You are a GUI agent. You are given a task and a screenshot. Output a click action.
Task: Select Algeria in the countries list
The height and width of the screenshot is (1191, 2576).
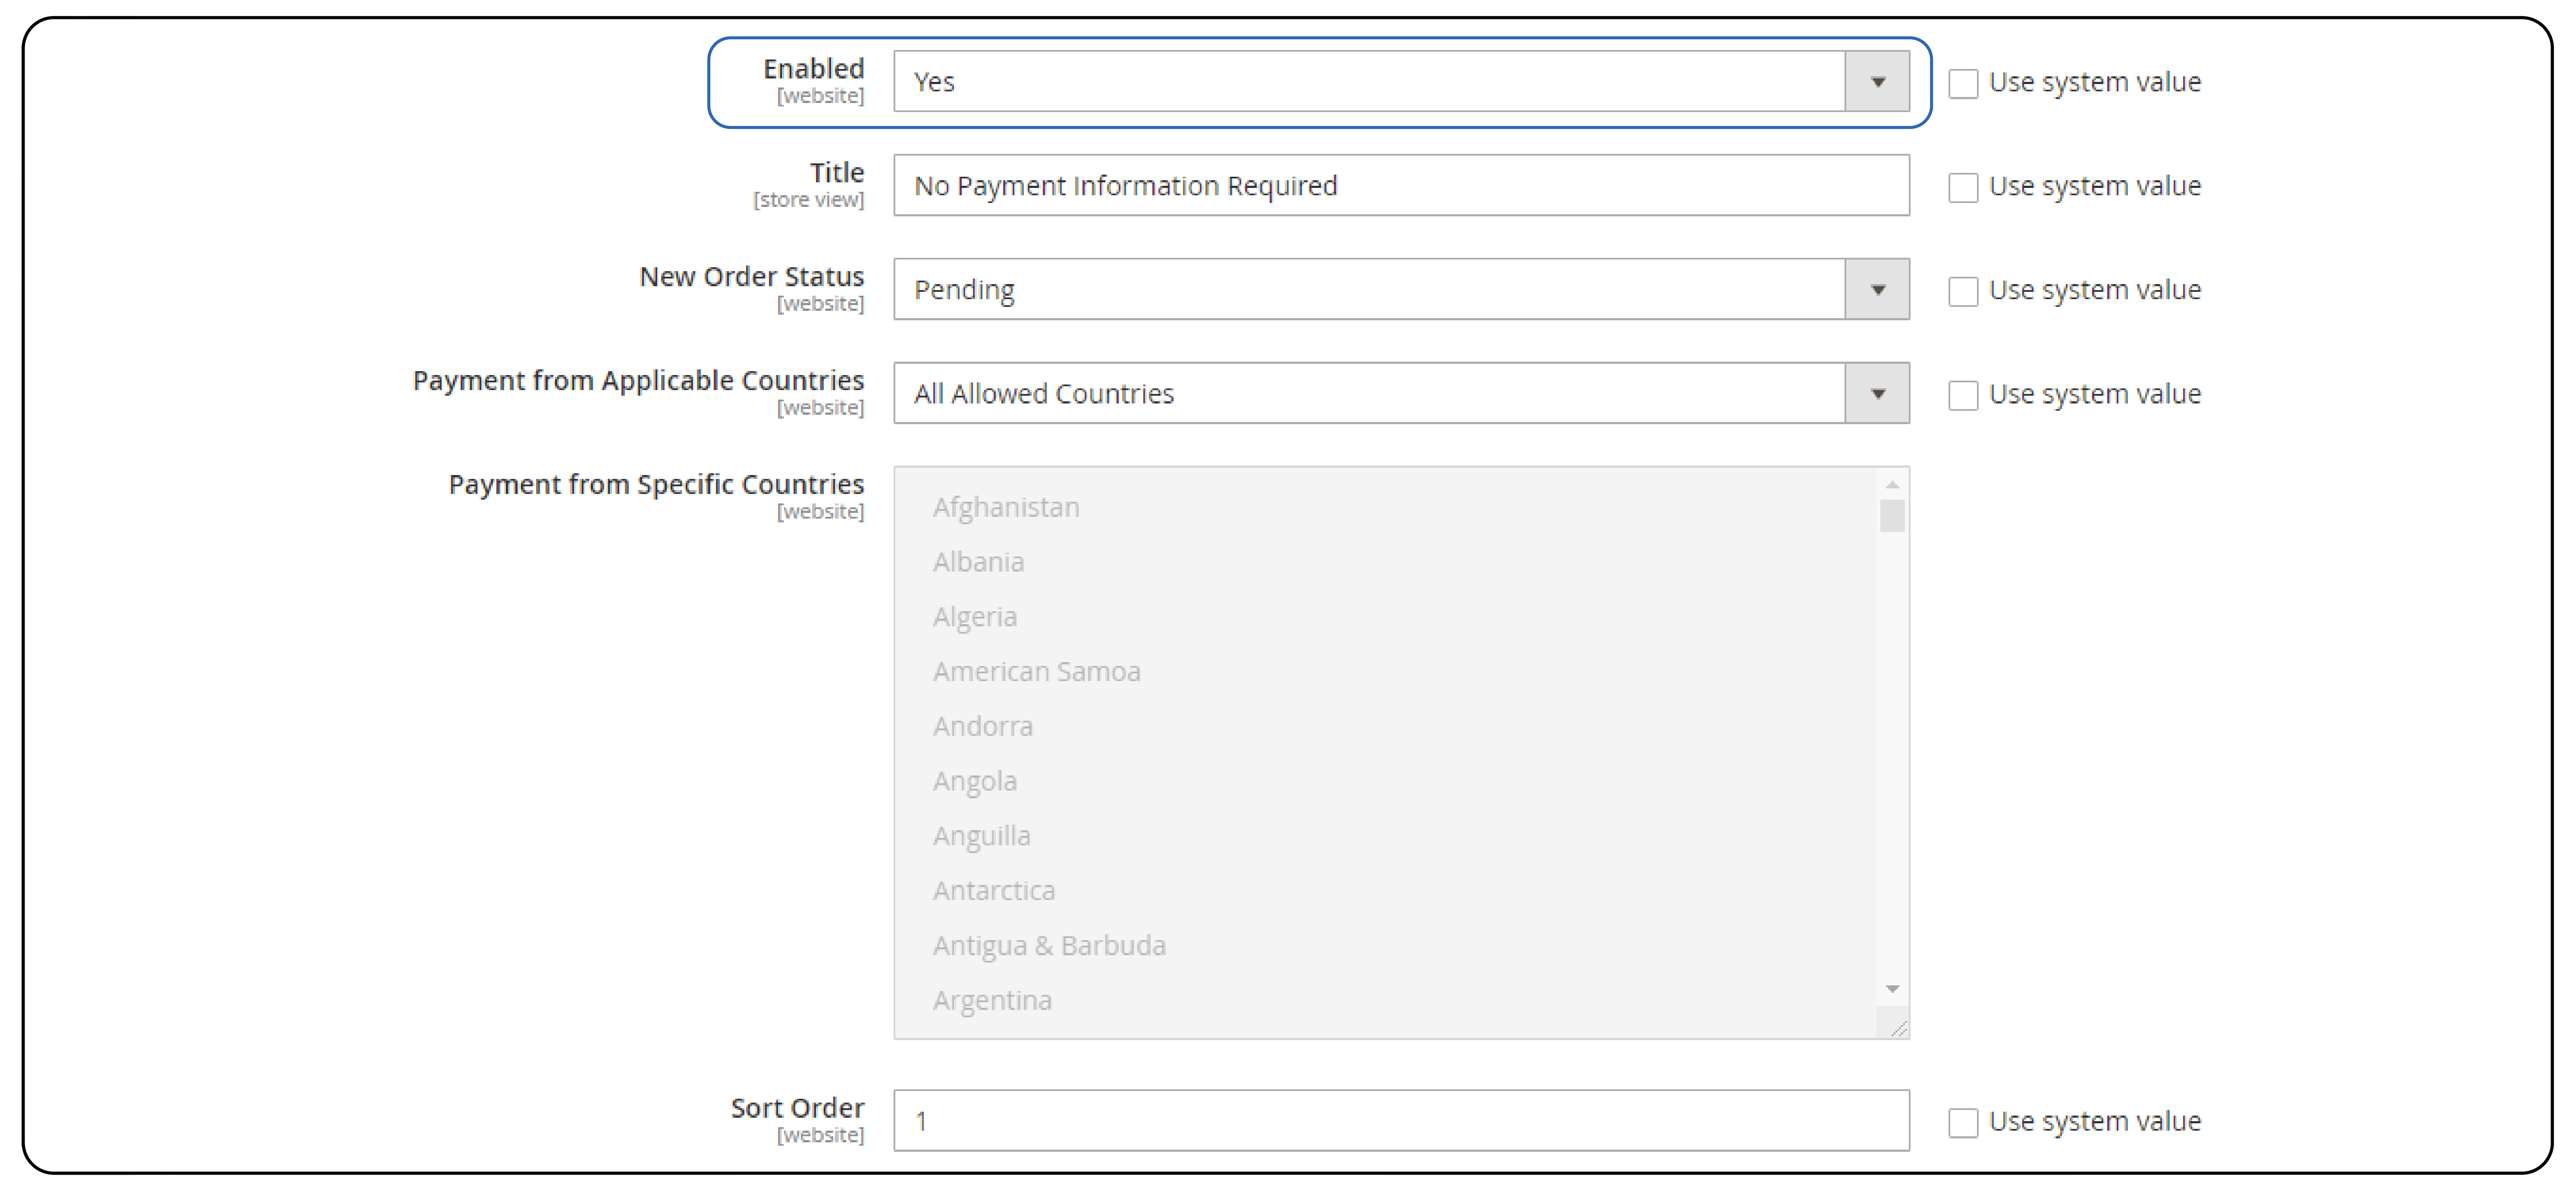(975, 616)
